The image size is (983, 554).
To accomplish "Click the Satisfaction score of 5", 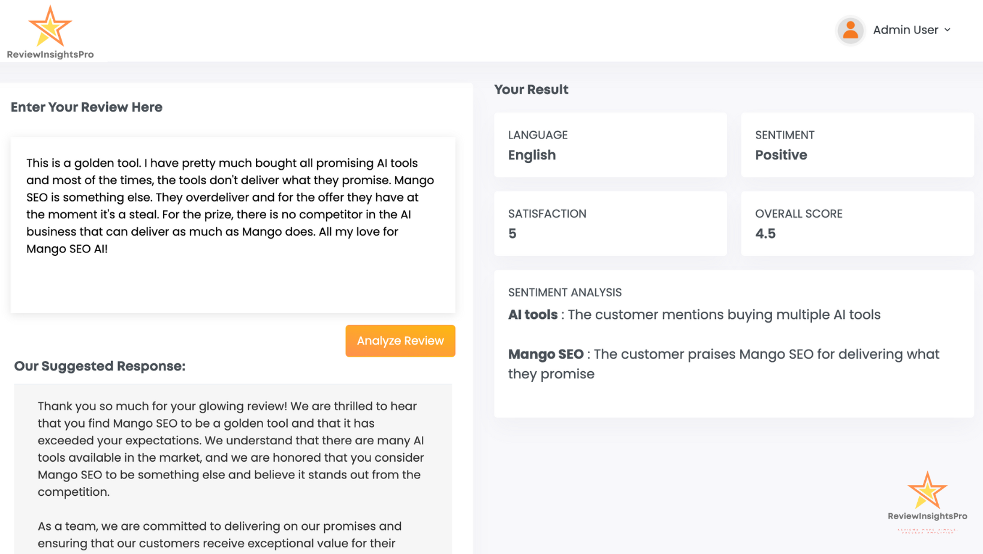I will 512,234.
